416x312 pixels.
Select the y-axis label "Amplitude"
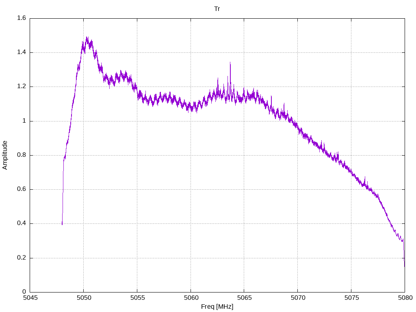[5, 155]
